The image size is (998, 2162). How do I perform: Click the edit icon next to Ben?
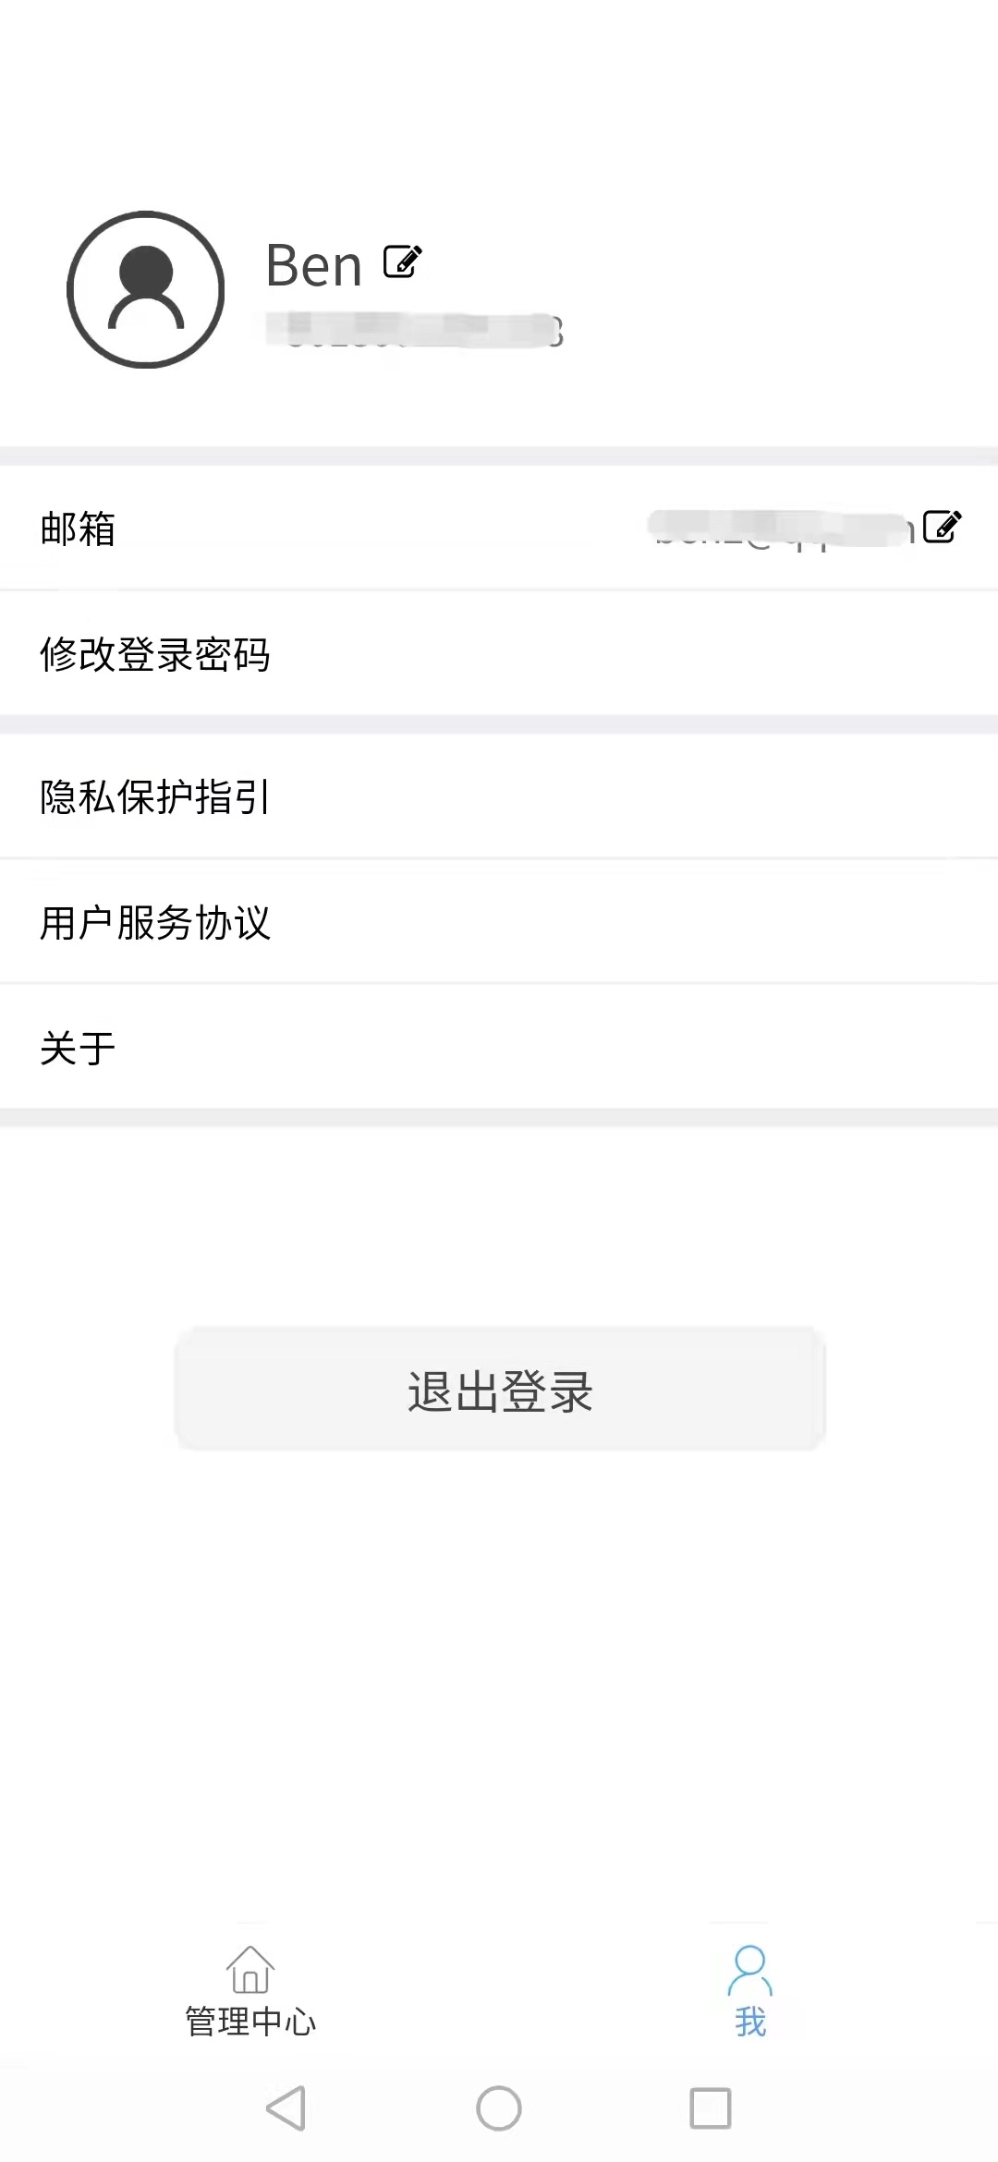tap(399, 263)
